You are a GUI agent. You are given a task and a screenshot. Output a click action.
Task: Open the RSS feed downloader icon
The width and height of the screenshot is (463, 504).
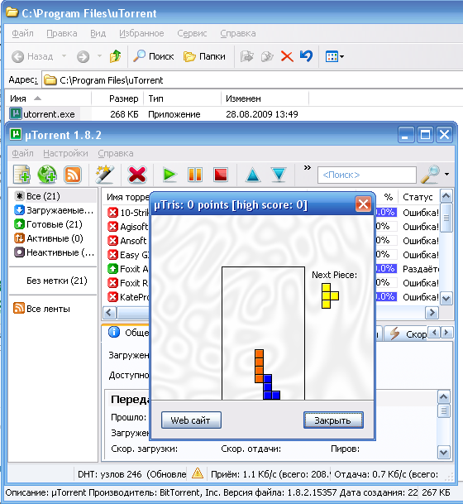pos(73,175)
